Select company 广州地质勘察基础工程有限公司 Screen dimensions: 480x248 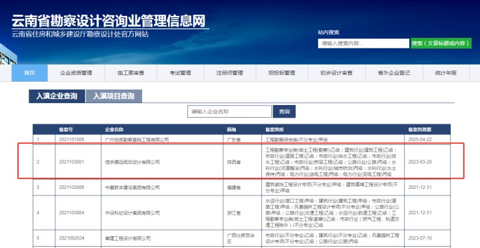click(137, 140)
